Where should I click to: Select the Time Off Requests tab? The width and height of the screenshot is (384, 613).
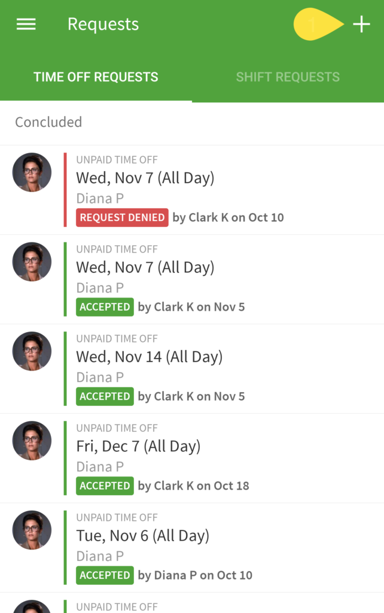click(x=96, y=77)
